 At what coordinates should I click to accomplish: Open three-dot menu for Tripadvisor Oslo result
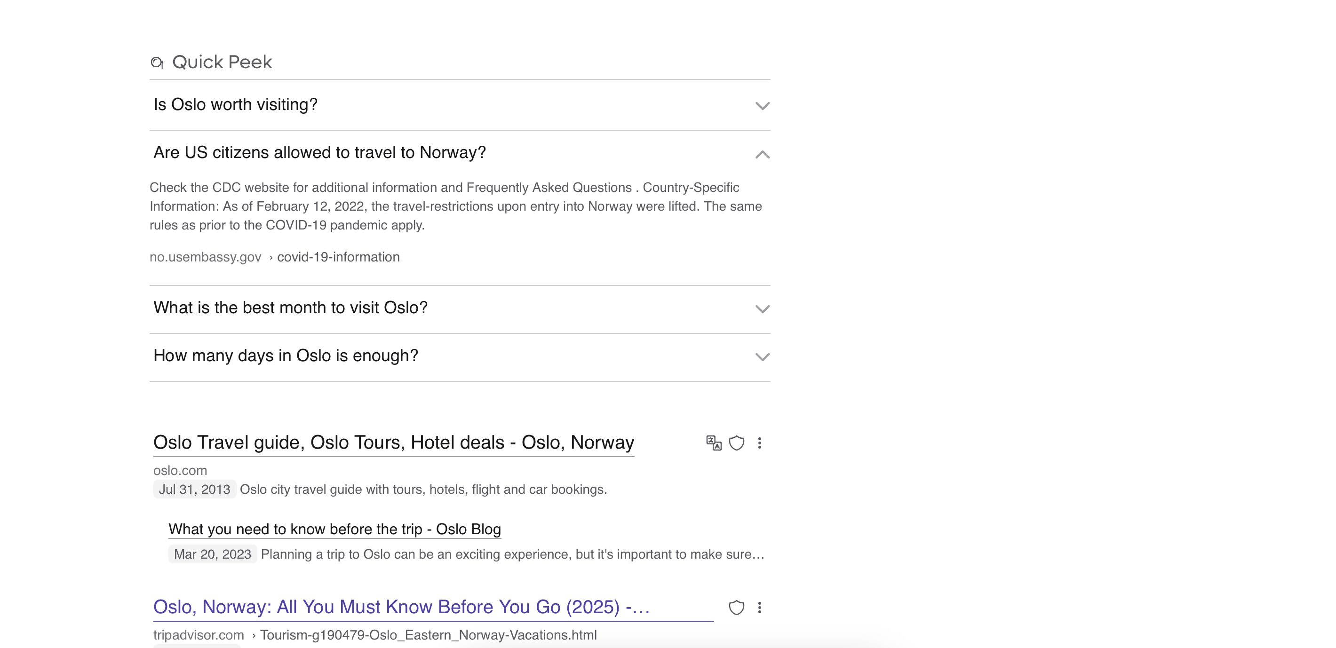pos(760,608)
